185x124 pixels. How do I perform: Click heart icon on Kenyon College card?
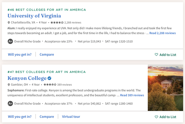point(156,117)
